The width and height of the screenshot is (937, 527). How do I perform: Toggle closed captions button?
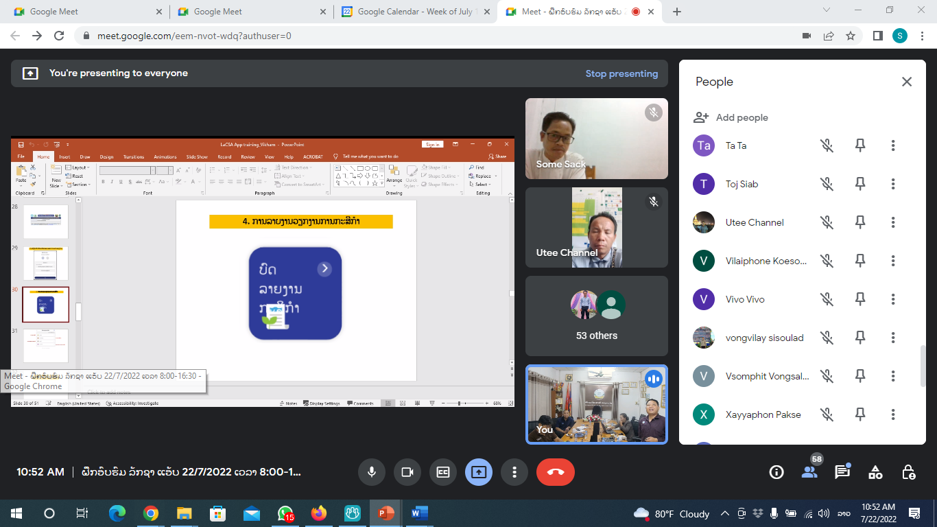coord(443,472)
